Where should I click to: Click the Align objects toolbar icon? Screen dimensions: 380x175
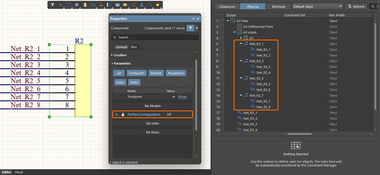[77, 5]
